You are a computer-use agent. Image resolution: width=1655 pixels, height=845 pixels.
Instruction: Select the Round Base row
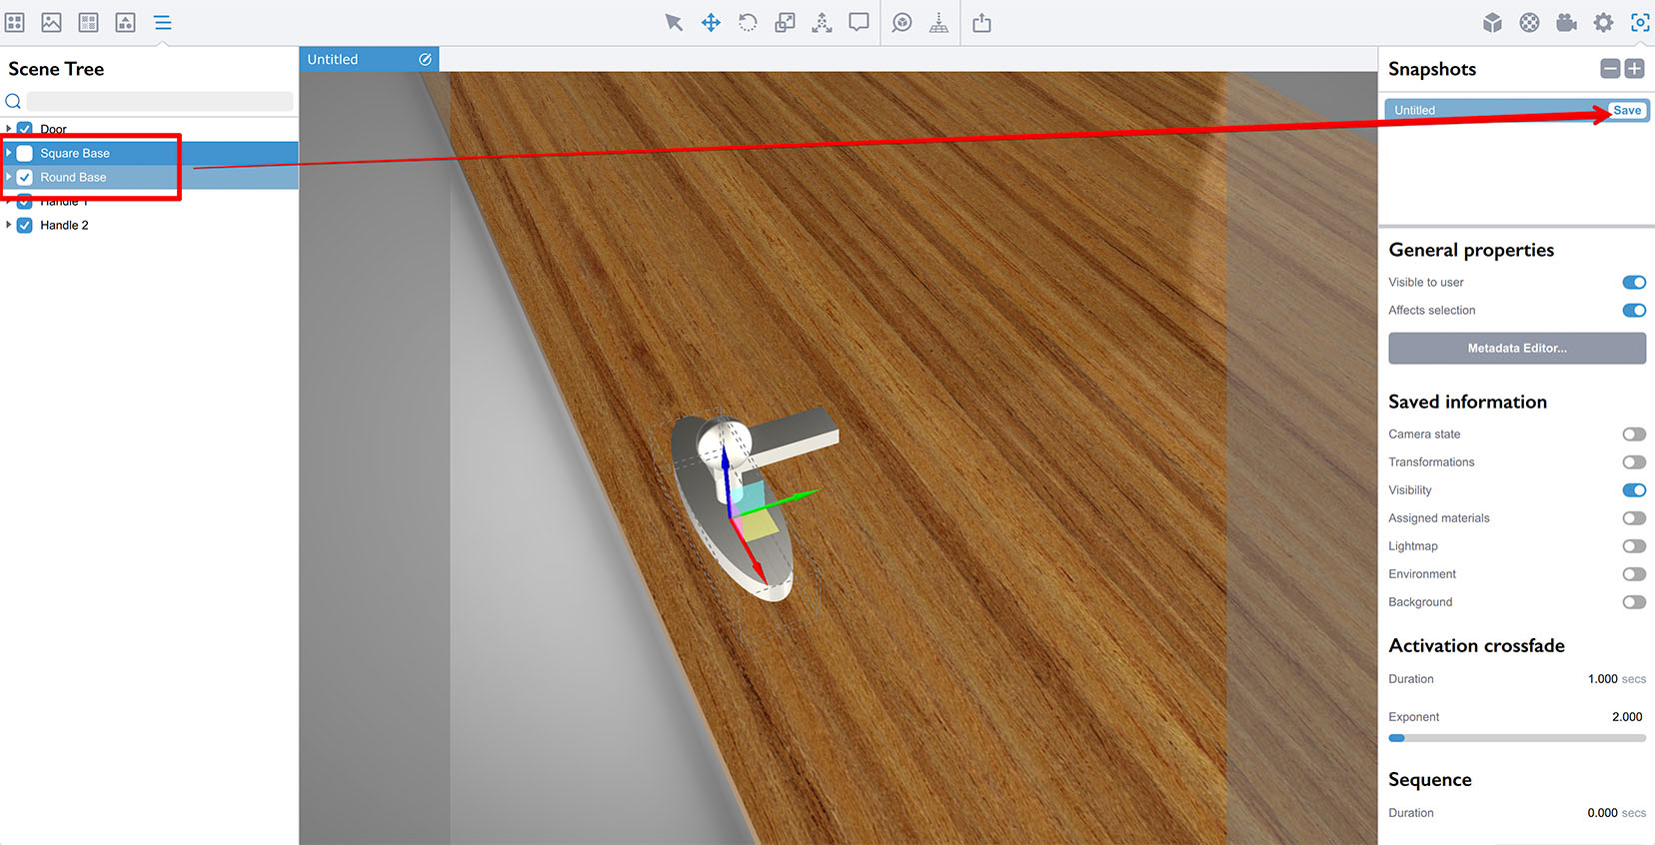150,177
